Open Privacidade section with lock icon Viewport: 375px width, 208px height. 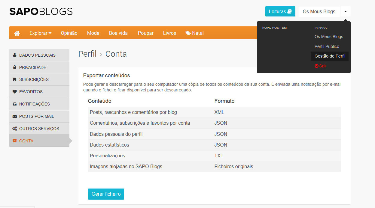[x=32, y=67]
